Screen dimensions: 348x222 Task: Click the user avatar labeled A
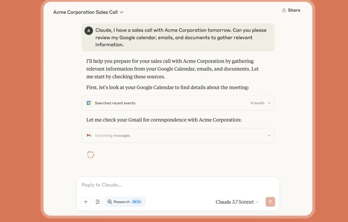pos(88,31)
